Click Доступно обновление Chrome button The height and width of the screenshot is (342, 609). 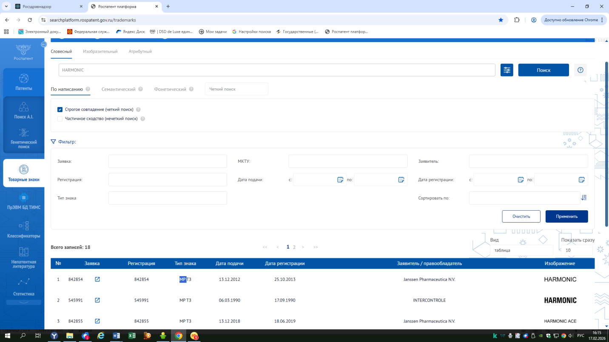pos(574,20)
